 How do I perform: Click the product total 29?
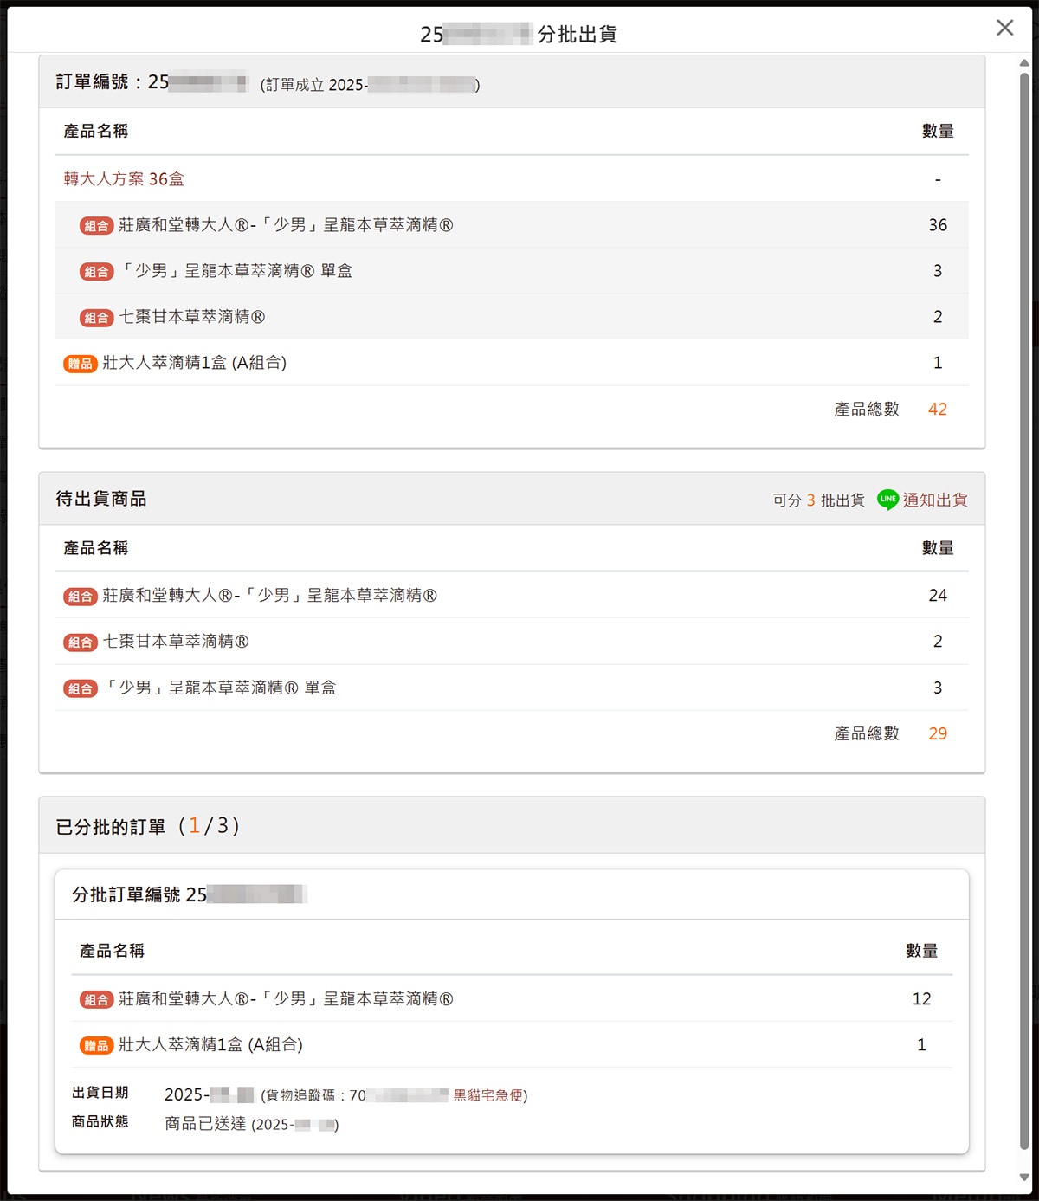(937, 734)
